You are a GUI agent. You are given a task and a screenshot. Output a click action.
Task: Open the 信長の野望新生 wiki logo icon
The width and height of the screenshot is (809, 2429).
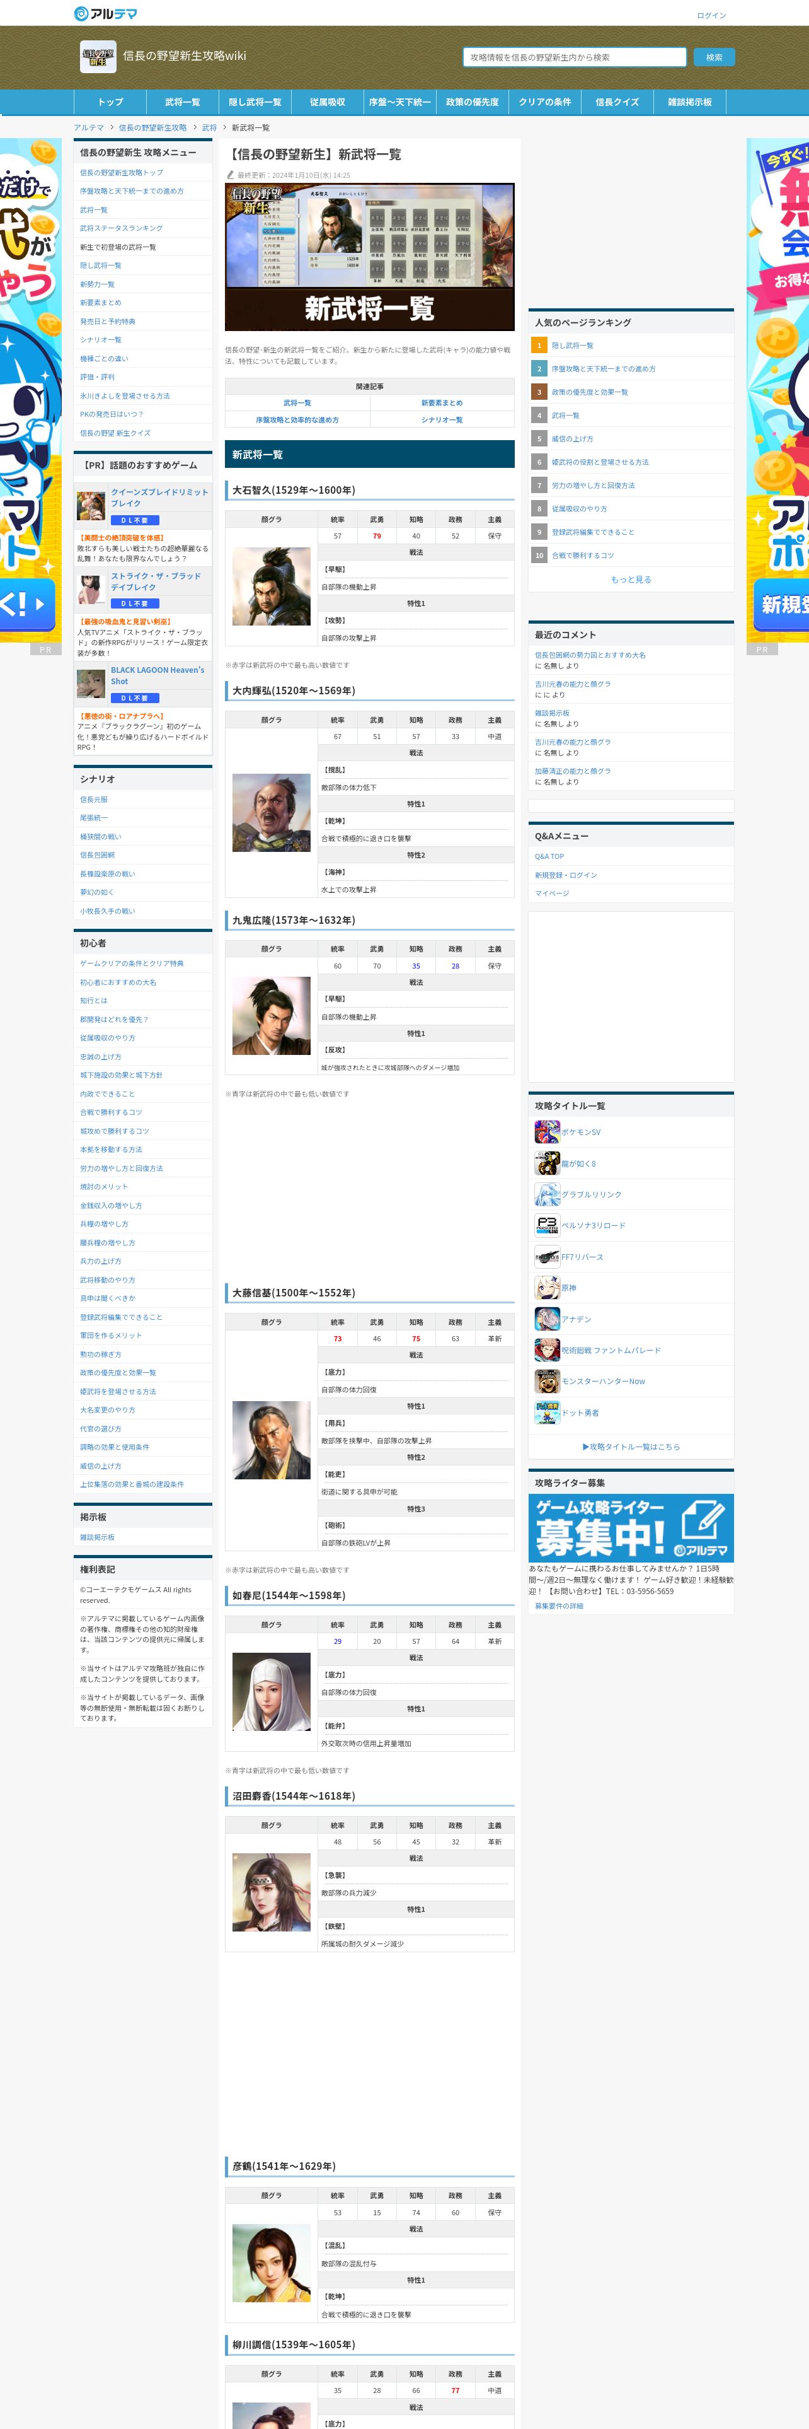(x=98, y=57)
